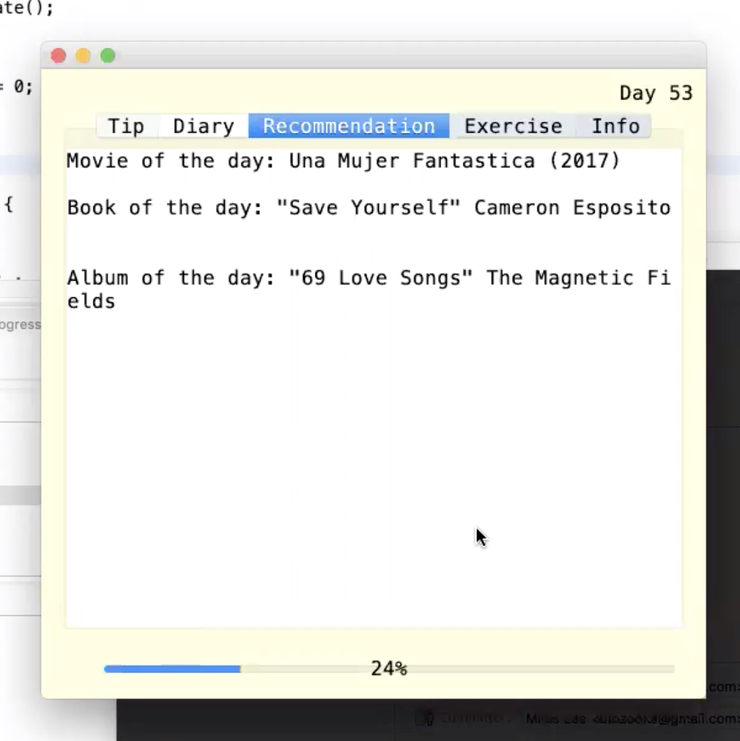Switch to the Tip tab
740x741 pixels.
127,126
